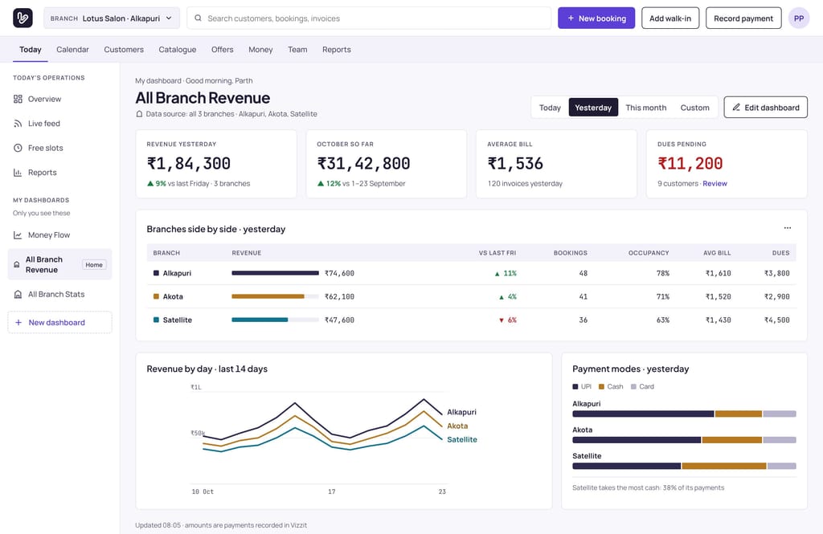Click the data source building icon
Screen dimensions: 823x534
pos(139,114)
